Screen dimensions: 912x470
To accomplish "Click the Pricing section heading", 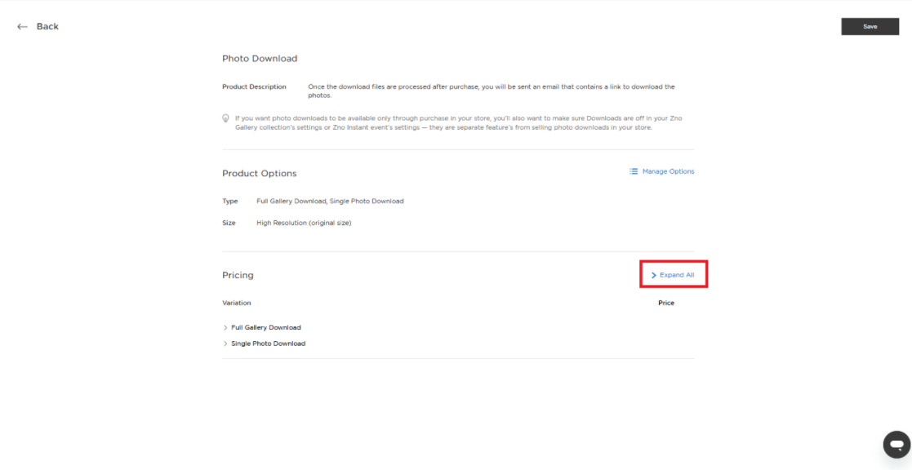I will tap(238, 276).
